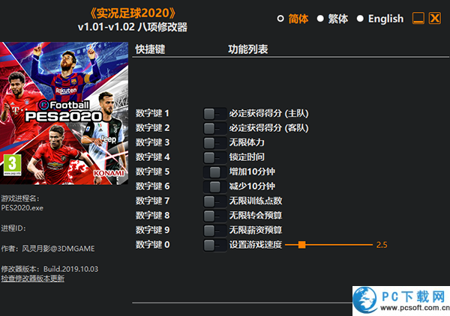Screen dimensions: 450x316
Task: Click the 数字键 9 hotkey label
Action: 152,231
